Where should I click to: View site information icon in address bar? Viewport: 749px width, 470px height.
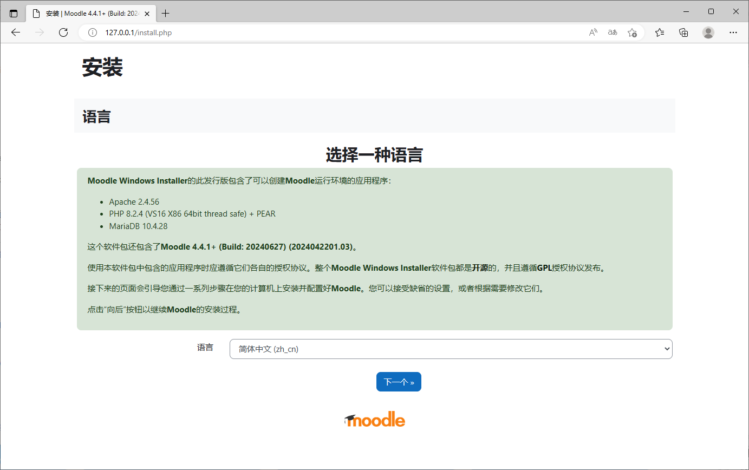click(93, 32)
